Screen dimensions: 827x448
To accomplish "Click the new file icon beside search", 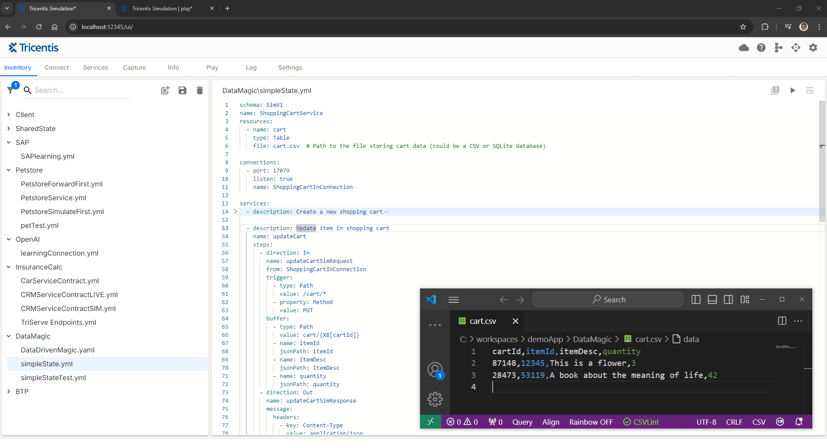I will coord(165,90).
